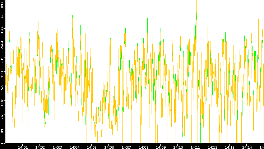Click the 2283 vertical axis label

pyautogui.click(x=2, y=59)
